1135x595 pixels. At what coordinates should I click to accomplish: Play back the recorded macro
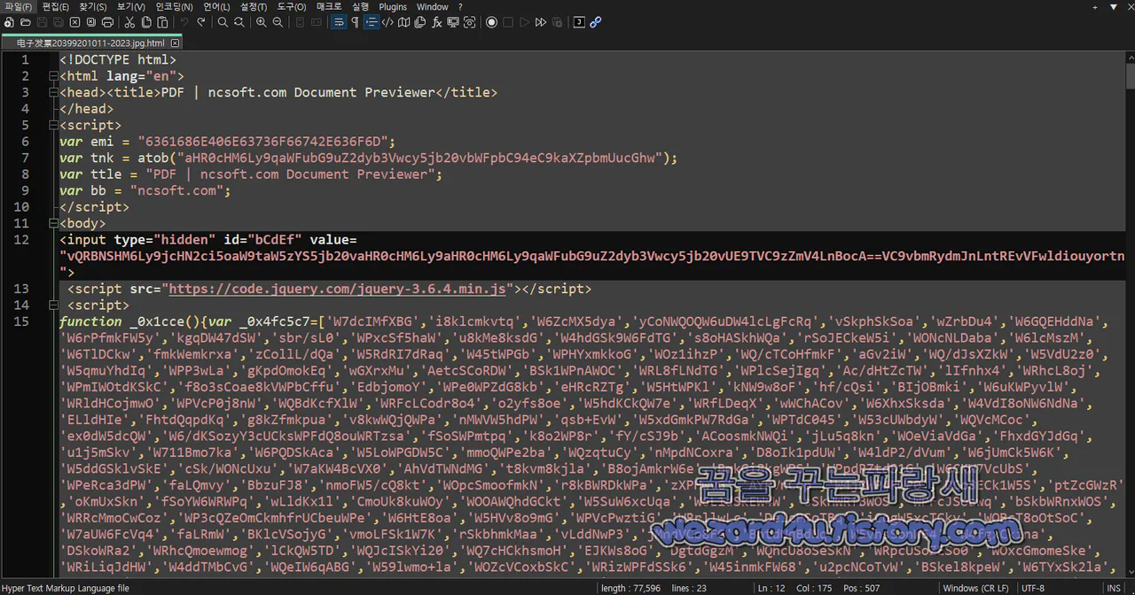tap(524, 22)
